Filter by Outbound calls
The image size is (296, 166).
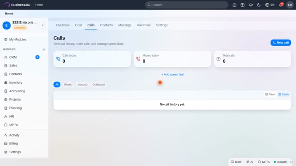point(99,84)
